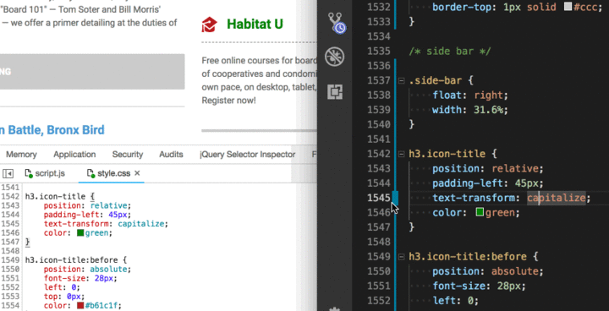The width and height of the screenshot is (609, 311).
Task: Switch to the Memory DevTools tab
Action: (21, 155)
